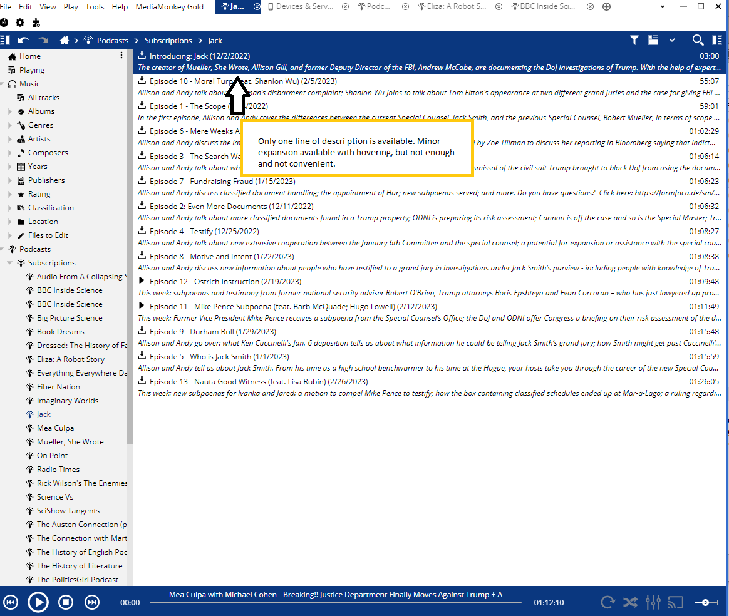The image size is (729, 616).
Task: Click the cast to device icon
Action: [x=676, y=602]
